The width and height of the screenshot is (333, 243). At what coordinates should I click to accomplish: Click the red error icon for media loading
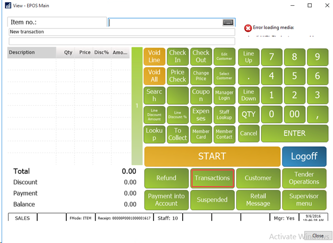[247, 28]
